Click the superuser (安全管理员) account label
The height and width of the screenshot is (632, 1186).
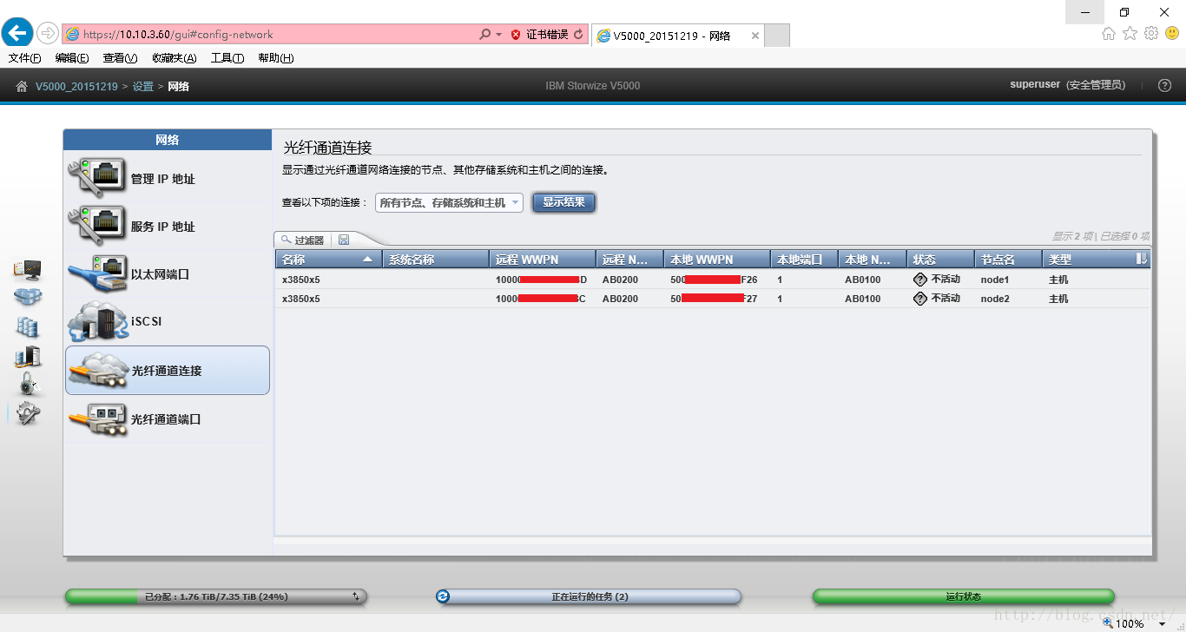(1068, 85)
